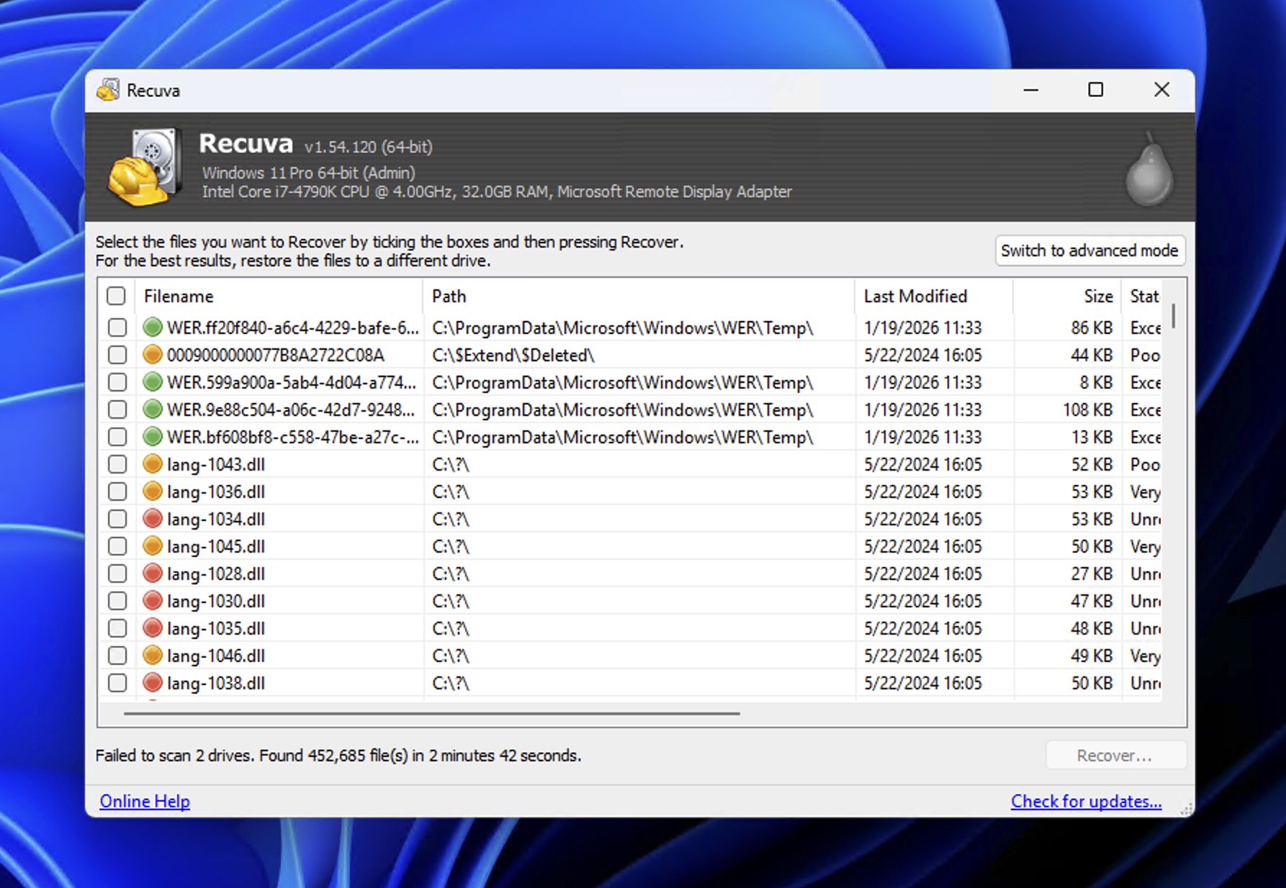Click orange status dot of lang-1036.dll
Image resolution: width=1286 pixels, height=888 pixels.
point(152,491)
